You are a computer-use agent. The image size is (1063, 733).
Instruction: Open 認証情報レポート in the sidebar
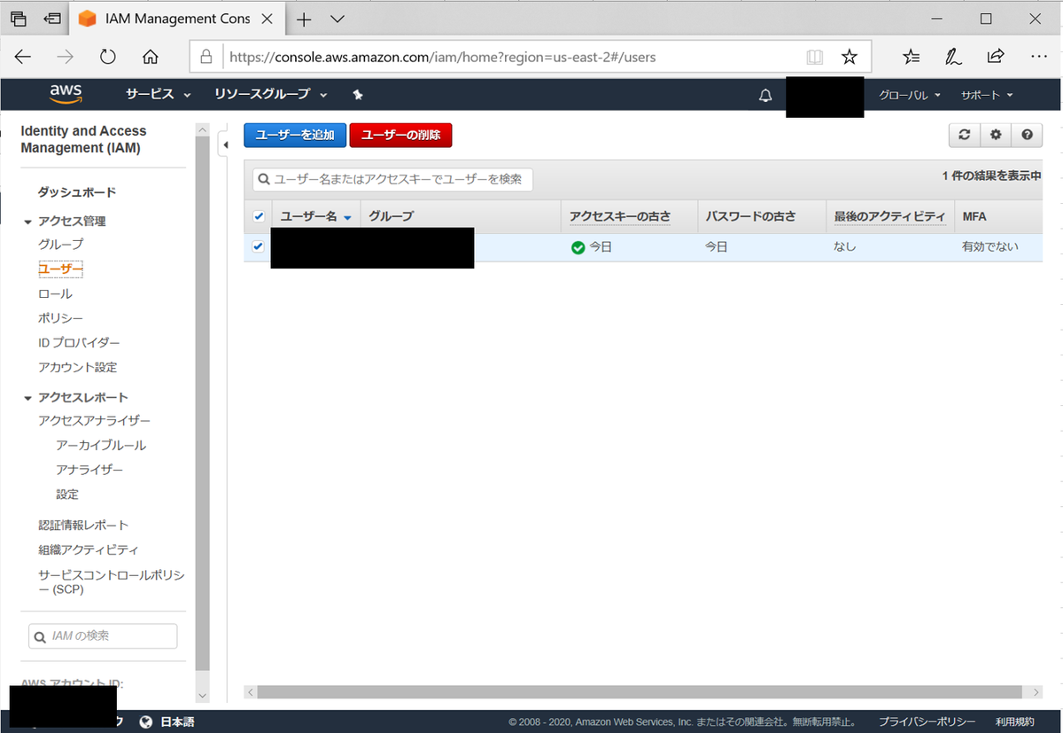point(83,526)
